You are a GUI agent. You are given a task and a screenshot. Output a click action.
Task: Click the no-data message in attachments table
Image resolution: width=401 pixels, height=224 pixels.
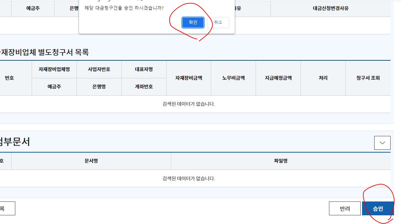click(x=189, y=178)
